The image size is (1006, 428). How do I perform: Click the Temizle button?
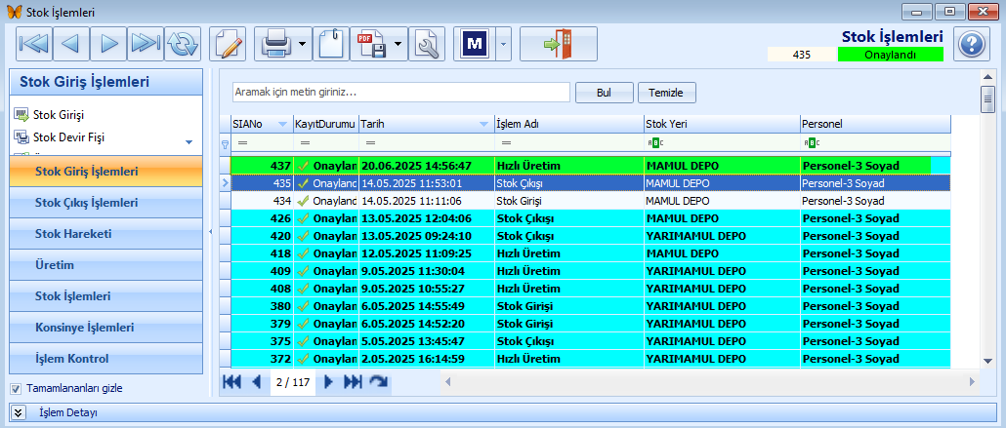[x=667, y=93]
